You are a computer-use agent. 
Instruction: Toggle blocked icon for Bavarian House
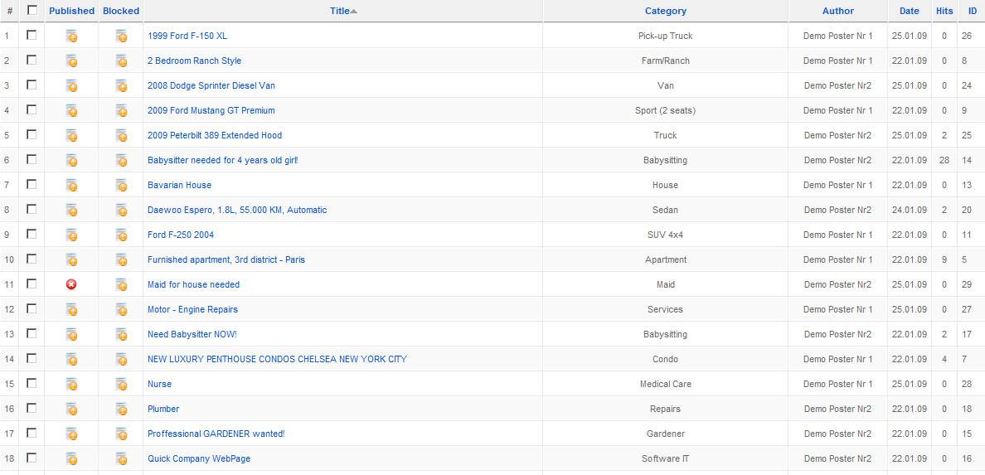[x=121, y=186]
